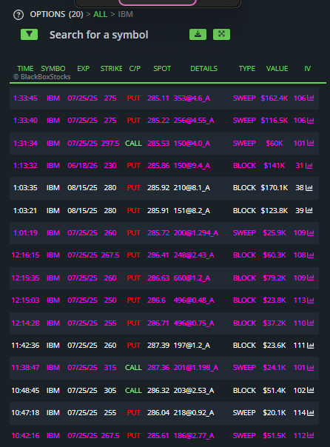Image resolution: width=330 pixels, height=447 pixels.
Task: Sort by the TYPE column header
Action: 247,68
